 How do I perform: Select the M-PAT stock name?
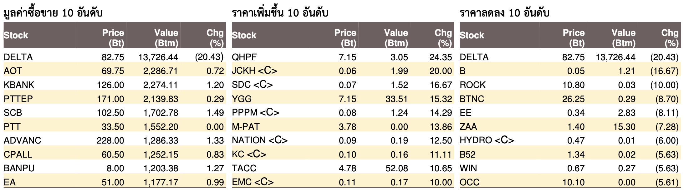tap(246, 126)
